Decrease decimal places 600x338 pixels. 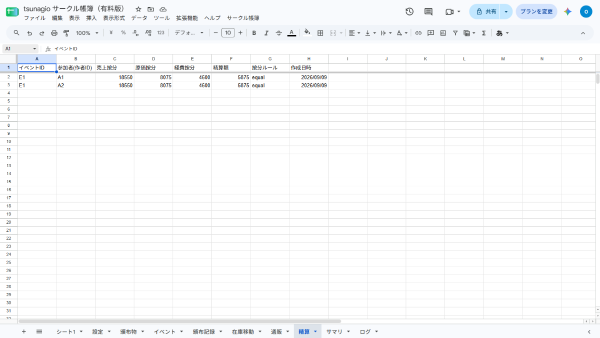coord(135,33)
